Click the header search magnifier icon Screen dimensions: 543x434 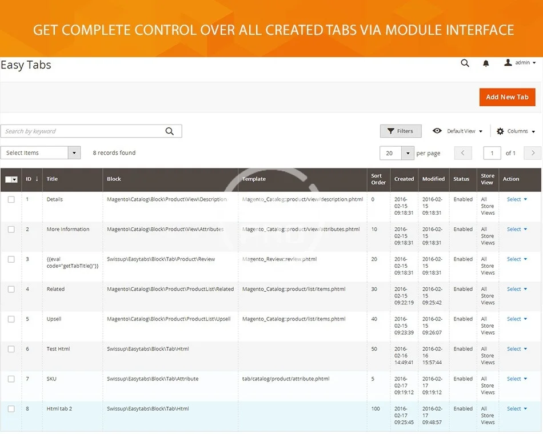coord(465,63)
